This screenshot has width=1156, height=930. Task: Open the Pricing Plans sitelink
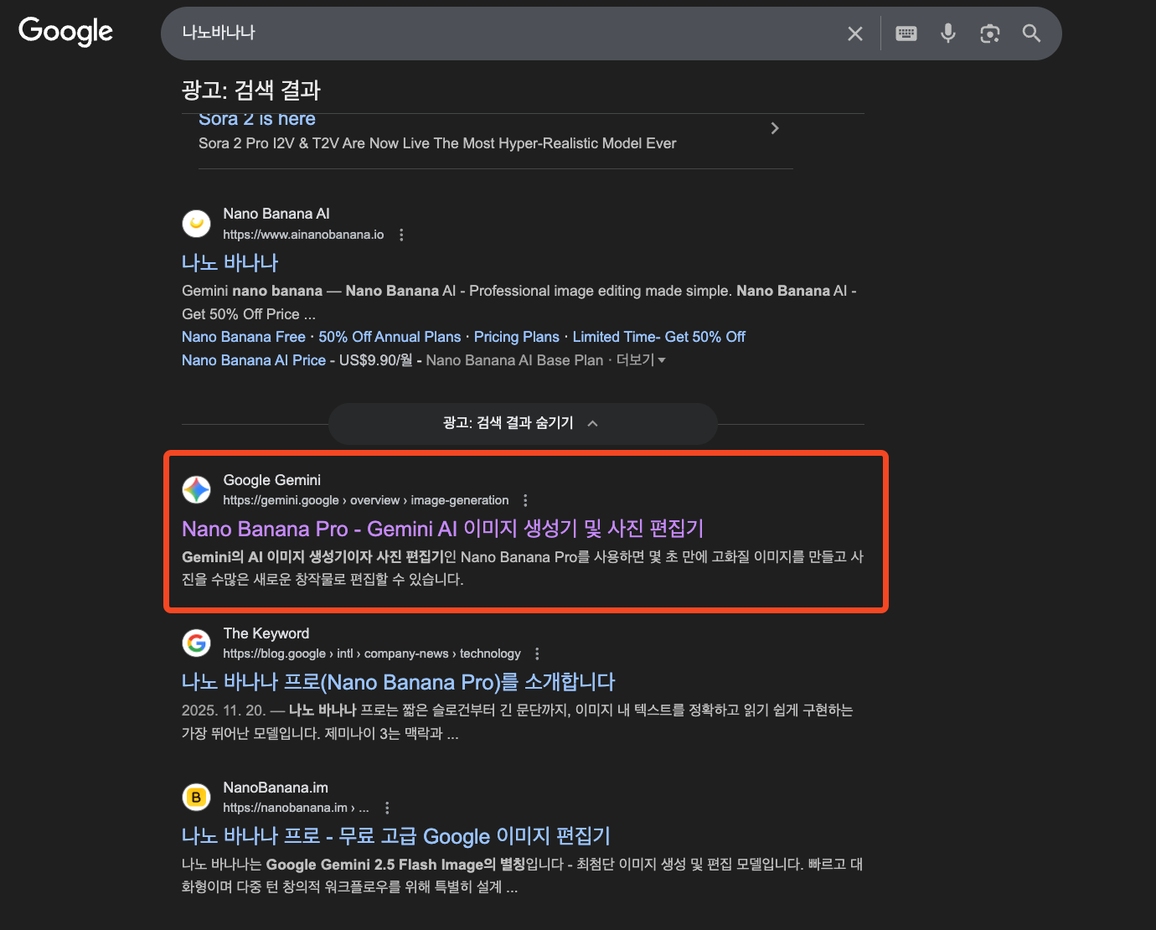coord(516,337)
